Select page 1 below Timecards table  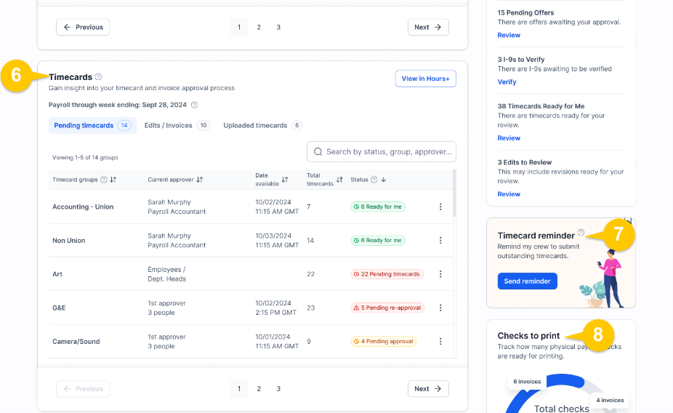[239, 388]
